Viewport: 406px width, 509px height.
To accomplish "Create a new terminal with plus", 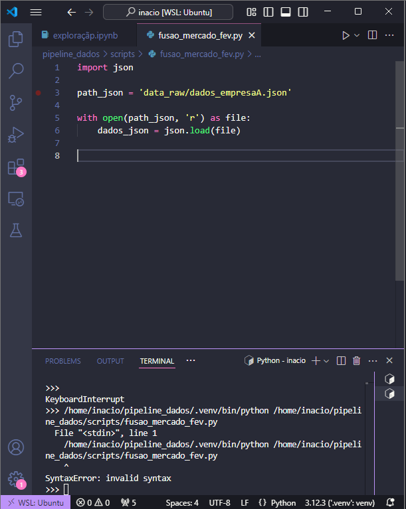I will pyautogui.click(x=316, y=360).
